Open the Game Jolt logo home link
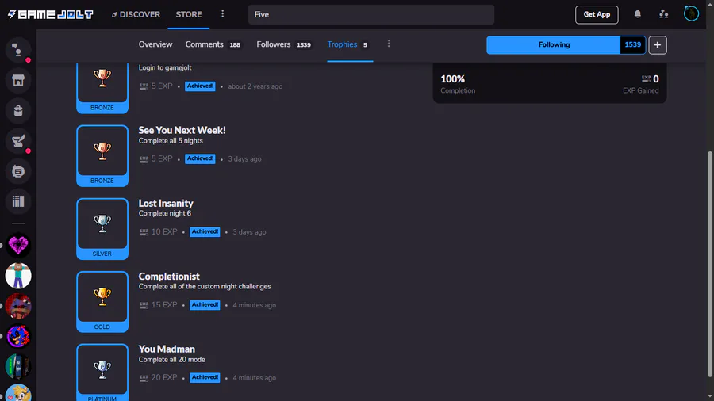 tap(50, 14)
